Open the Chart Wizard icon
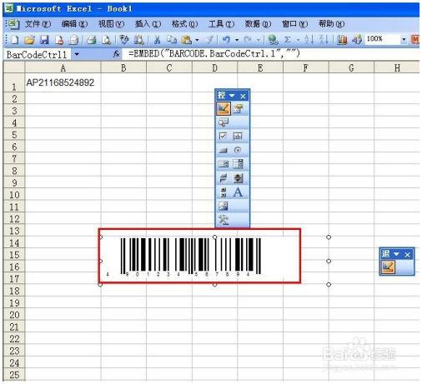 [x=342, y=40]
